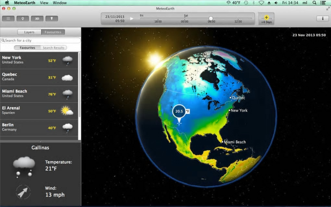Open the Apple menu

(x=7, y=3)
